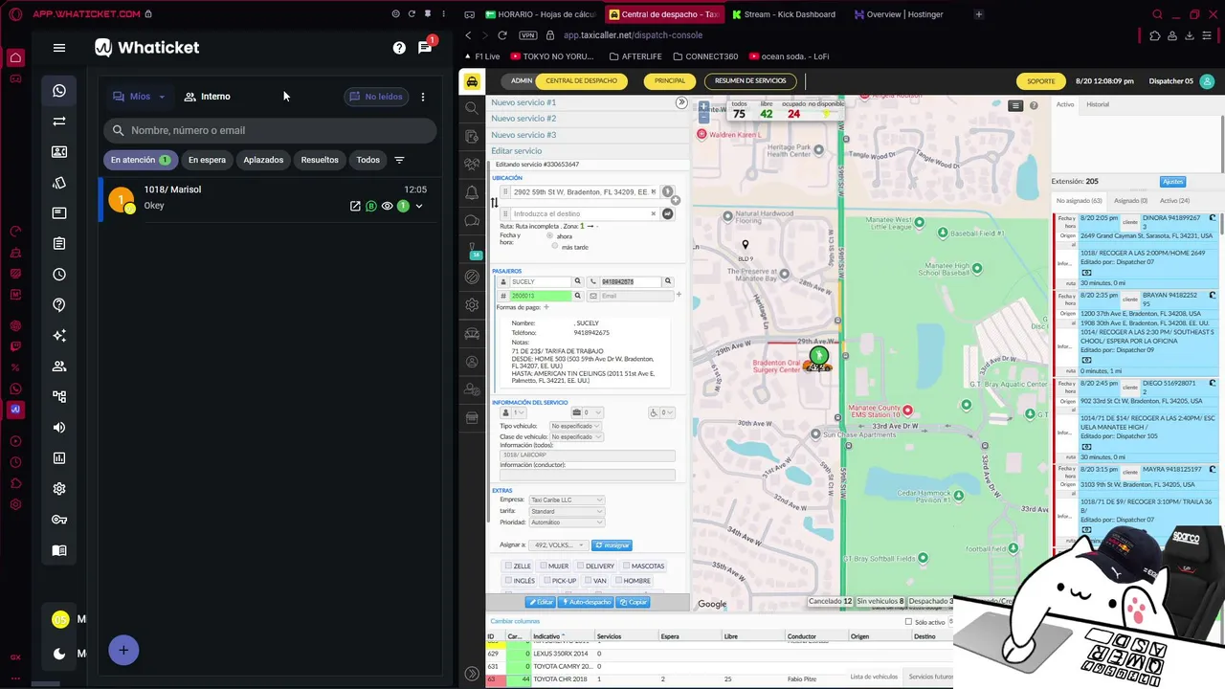Screen dimensions: 1225x689
Task: Open Whaticket internal chat notifications icon
Action: click(x=425, y=48)
